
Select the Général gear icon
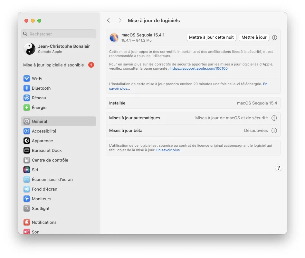(27, 121)
